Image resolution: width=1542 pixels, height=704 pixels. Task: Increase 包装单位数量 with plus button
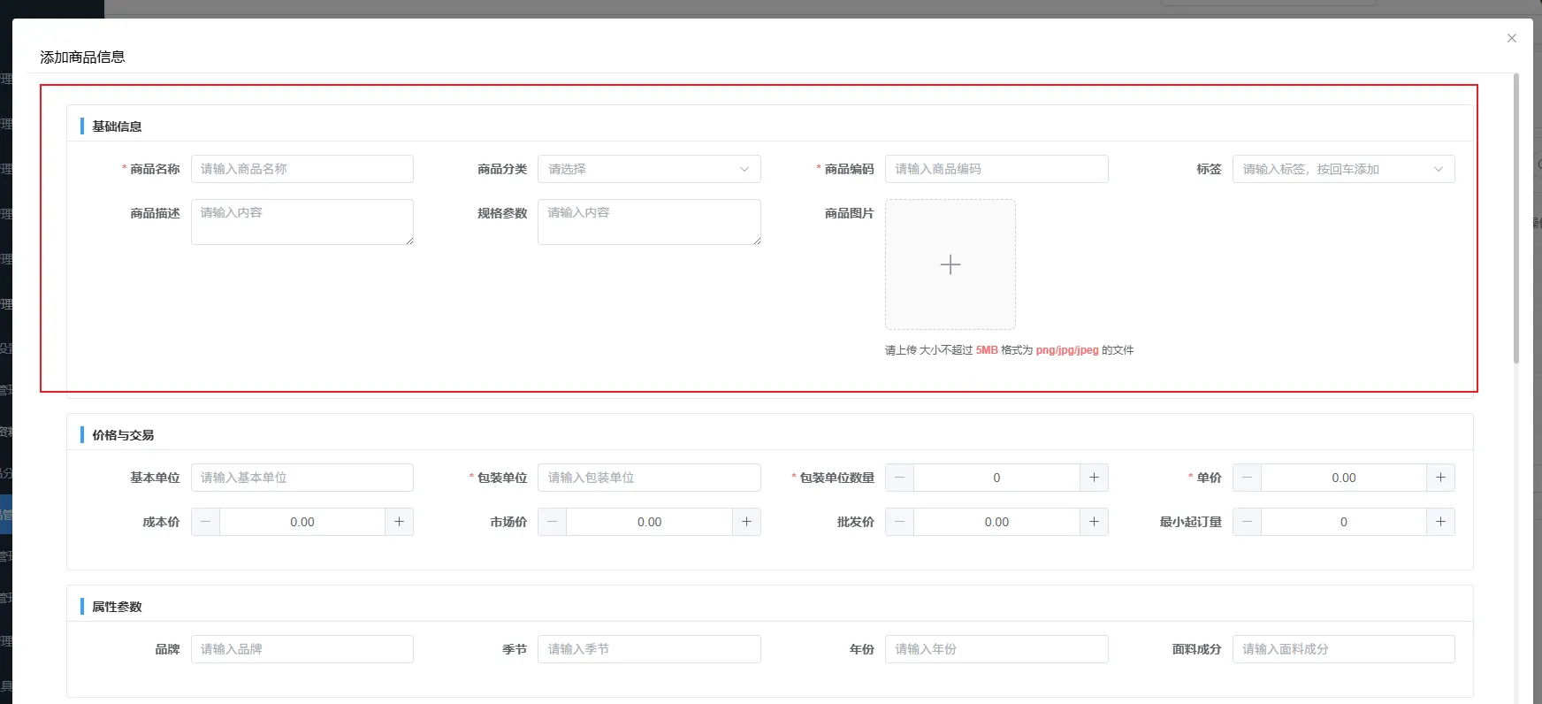(x=1094, y=478)
